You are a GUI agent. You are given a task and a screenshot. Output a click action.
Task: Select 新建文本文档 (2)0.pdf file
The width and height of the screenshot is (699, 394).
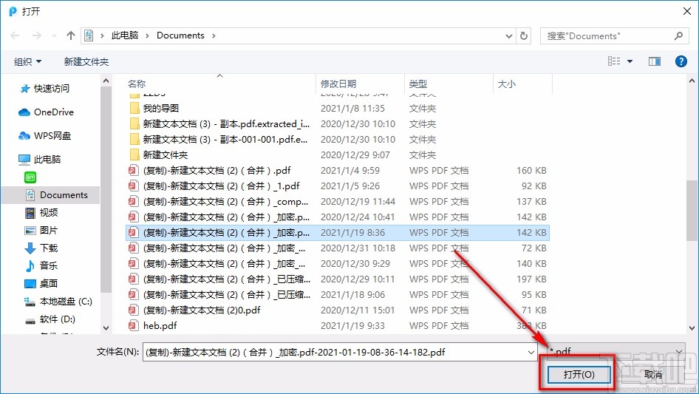tap(338, 310)
